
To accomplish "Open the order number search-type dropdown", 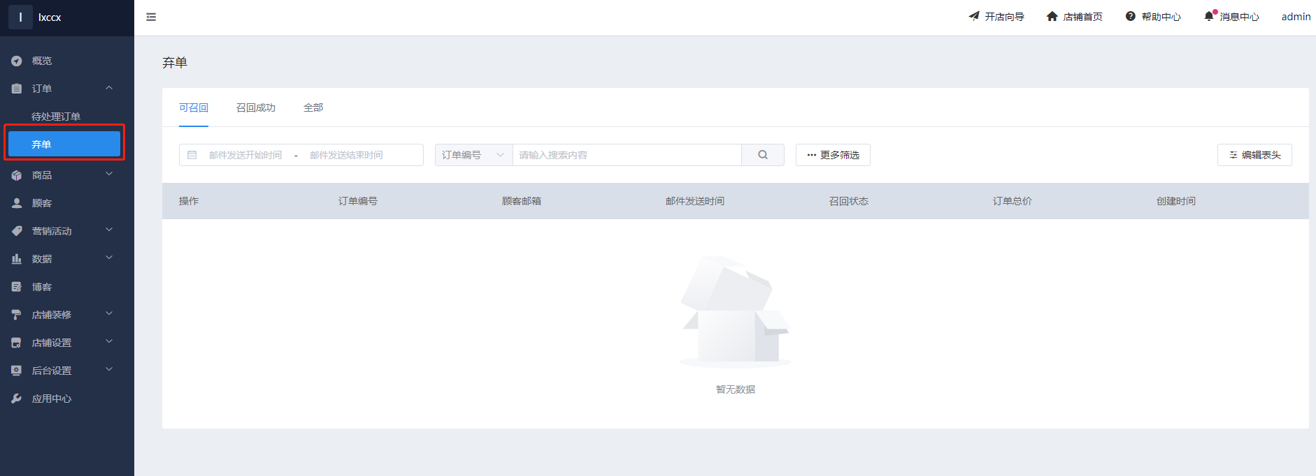I will coord(473,155).
